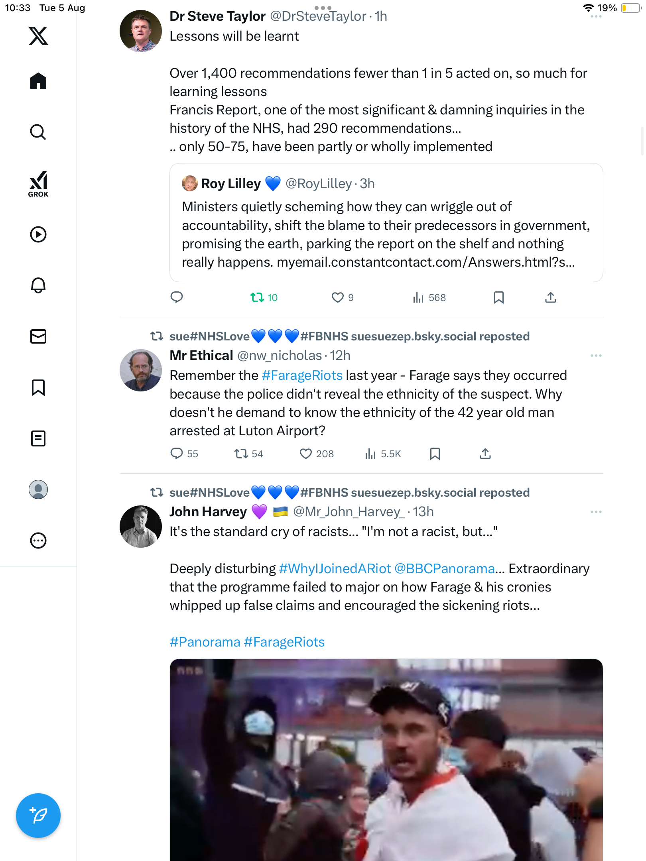The width and height of the screenshot is (646, 861).
Task: Like Mr Ethical's post
Action: click(x=306, y=454)
